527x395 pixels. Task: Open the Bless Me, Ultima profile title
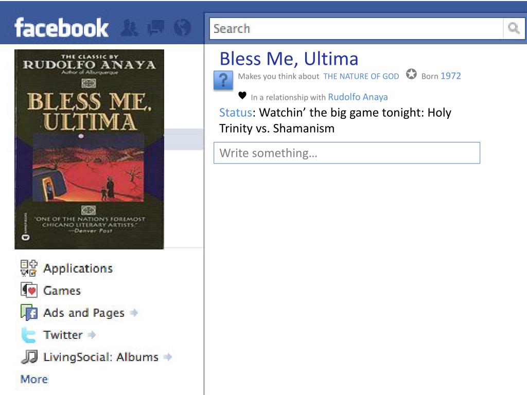click(289, 59)
